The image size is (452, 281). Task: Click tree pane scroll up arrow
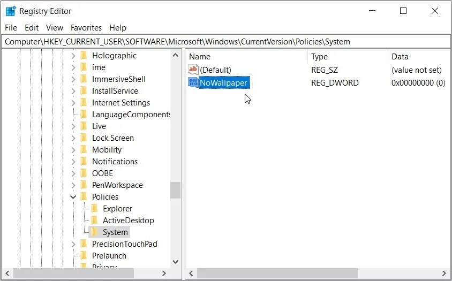(x=175, y=55)
